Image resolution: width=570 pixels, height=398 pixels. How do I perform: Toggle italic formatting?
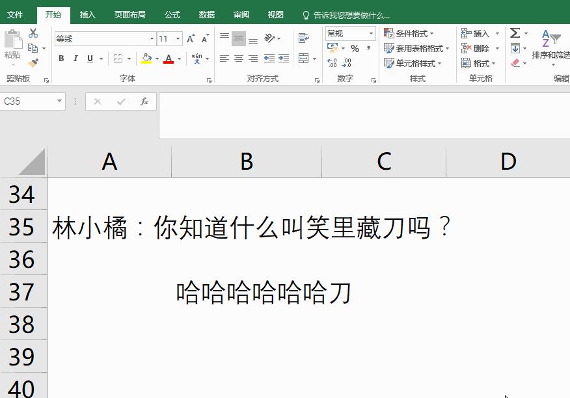[x=74, y=58]
